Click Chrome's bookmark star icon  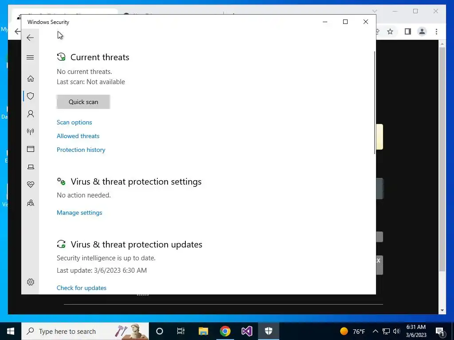390,31
